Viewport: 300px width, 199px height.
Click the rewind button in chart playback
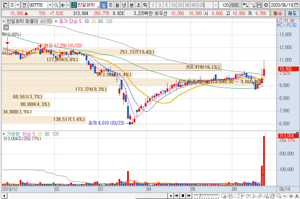click(x=176, y=196)
